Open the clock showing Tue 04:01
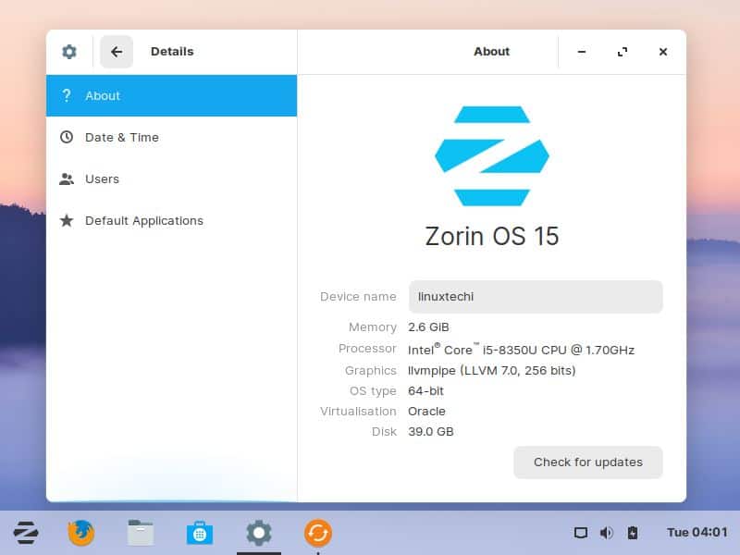 pos(697,533)
